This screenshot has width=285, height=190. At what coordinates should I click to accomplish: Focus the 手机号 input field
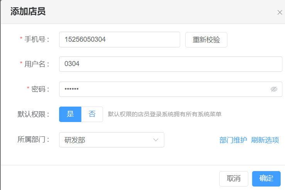point(120,40)
